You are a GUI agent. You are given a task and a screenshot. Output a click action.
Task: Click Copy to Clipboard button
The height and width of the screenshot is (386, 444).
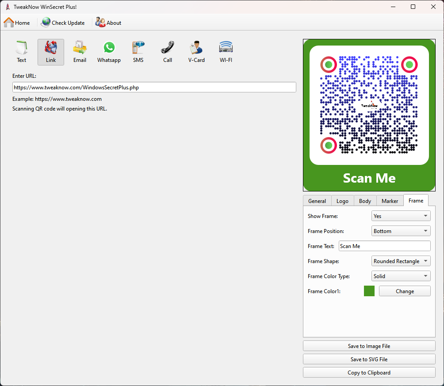pyautogui.click(x=369, y=372)
